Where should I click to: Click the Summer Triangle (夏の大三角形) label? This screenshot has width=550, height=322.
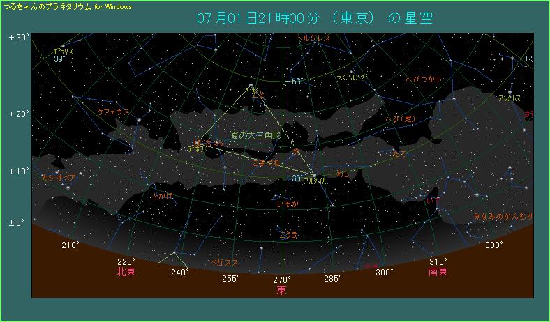pyautogui.click(x=255, y=135)
